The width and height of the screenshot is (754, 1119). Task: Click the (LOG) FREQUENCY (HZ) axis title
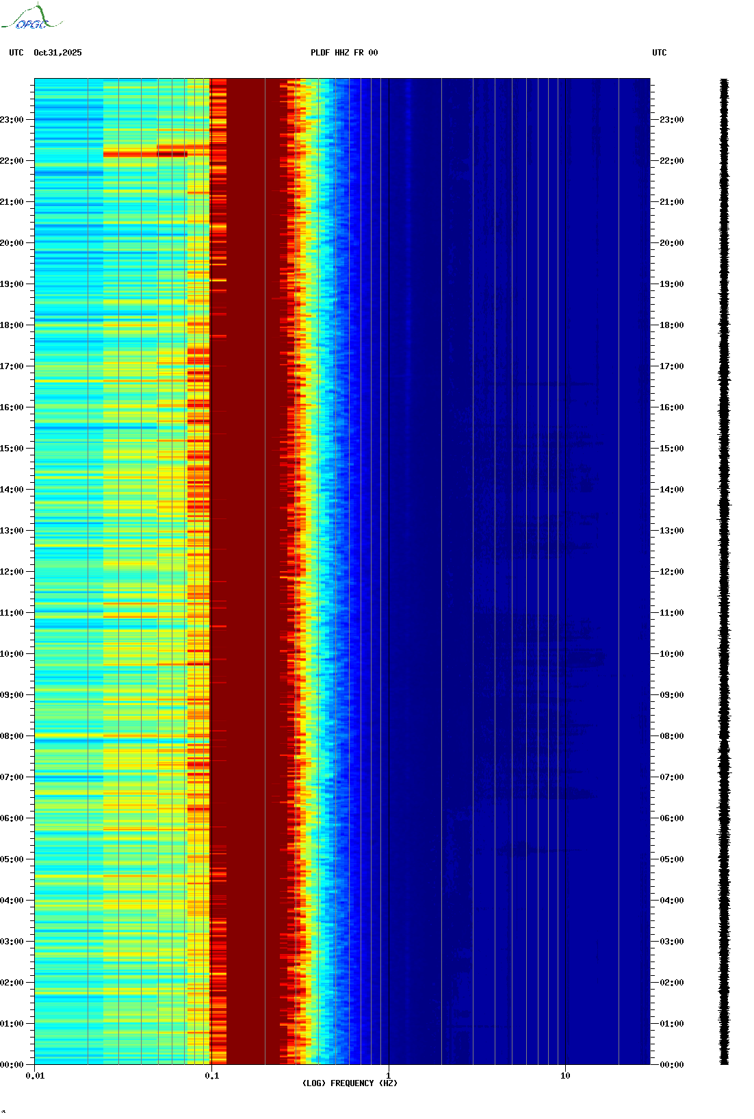350,1083
